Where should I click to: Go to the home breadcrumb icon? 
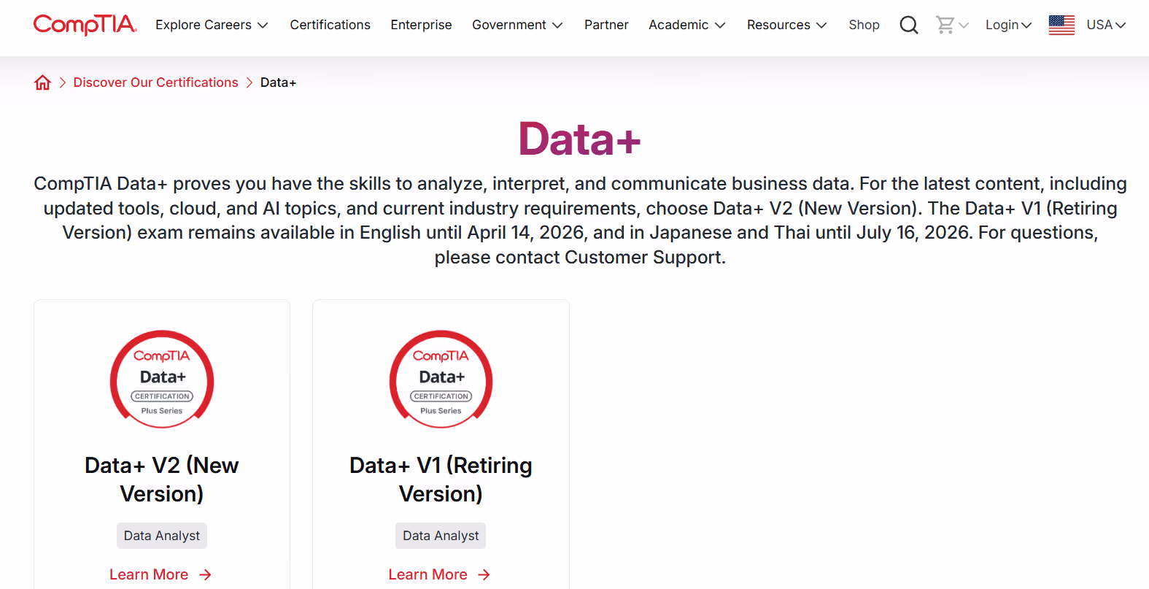pos(43,82)
